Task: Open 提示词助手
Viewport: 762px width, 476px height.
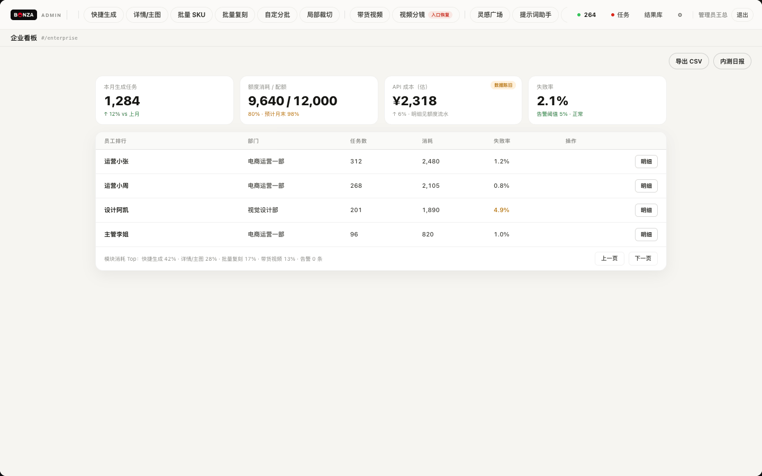Action: (536, 15)
